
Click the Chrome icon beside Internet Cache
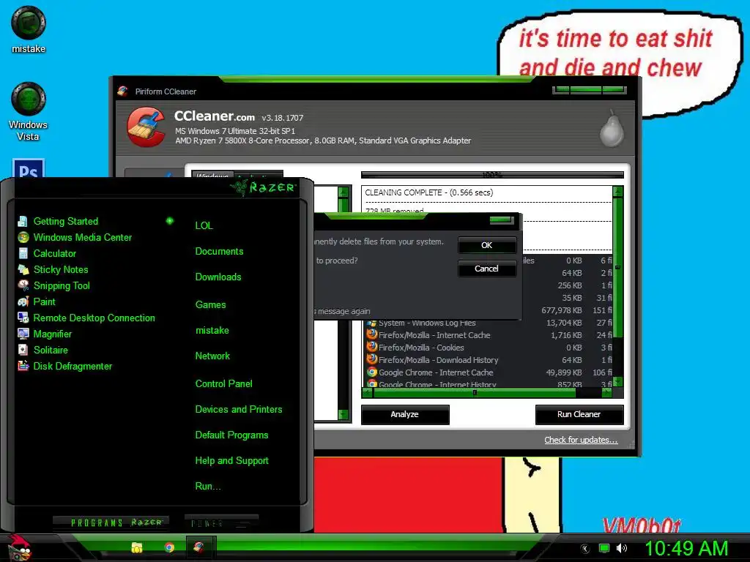(x=371, y=372)
